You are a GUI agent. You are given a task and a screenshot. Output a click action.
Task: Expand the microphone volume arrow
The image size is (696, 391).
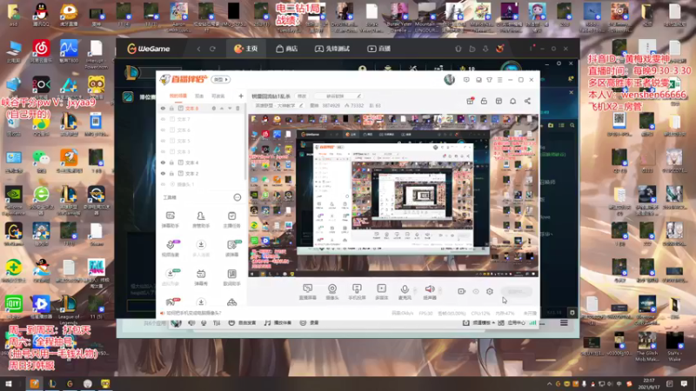415,291
